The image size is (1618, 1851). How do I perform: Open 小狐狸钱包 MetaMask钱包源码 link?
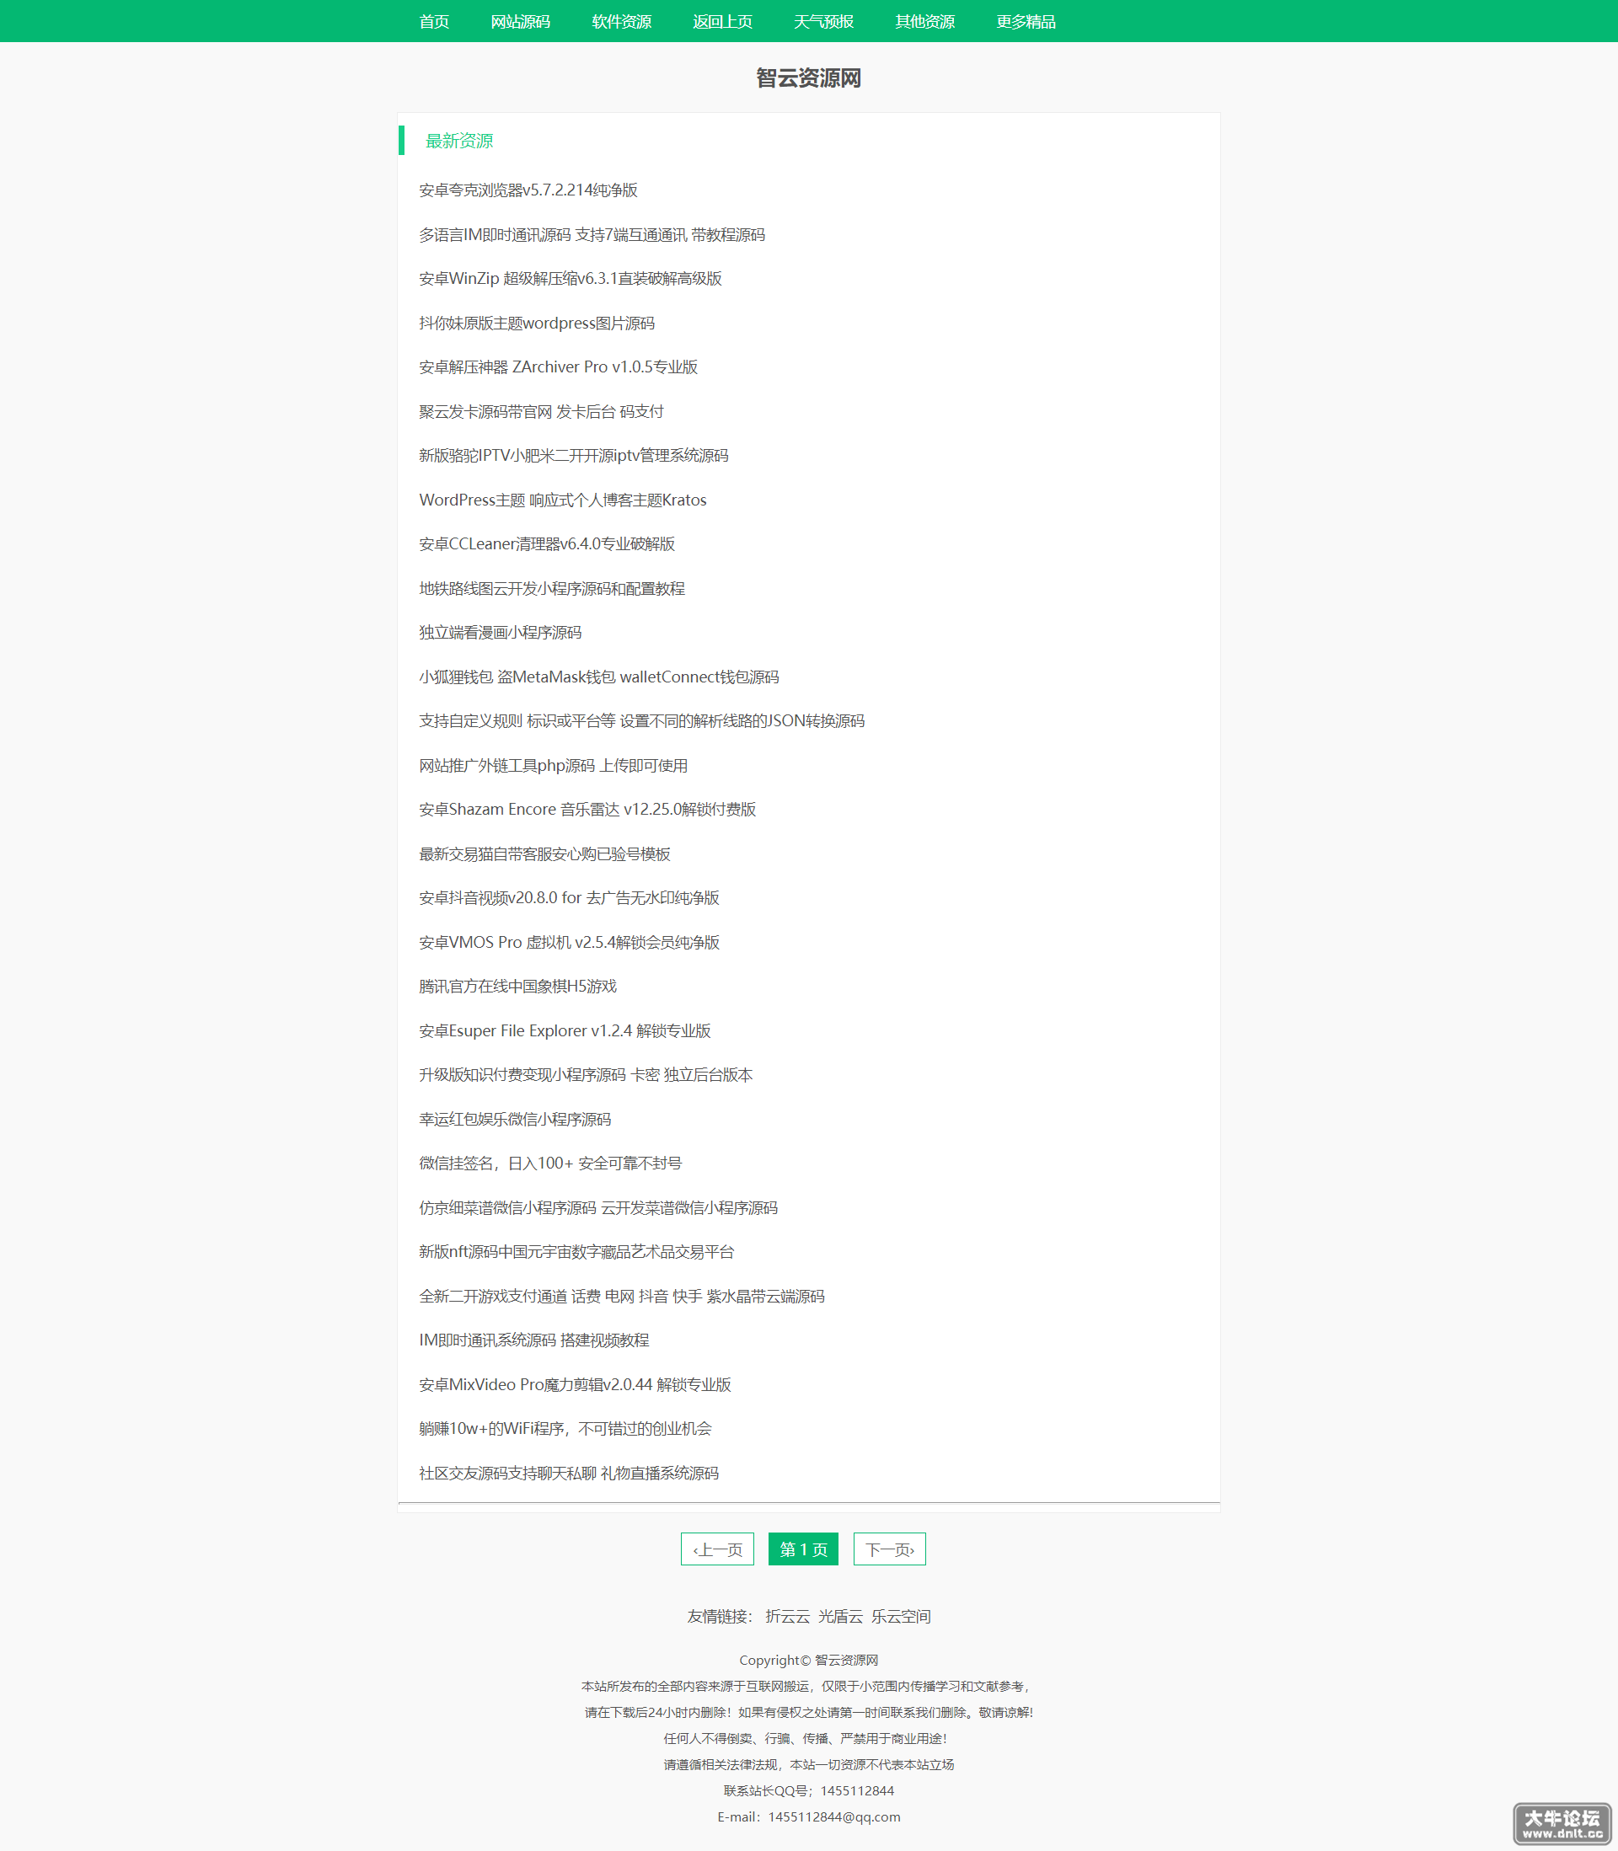pyautogui.click(x=598, y=677)
